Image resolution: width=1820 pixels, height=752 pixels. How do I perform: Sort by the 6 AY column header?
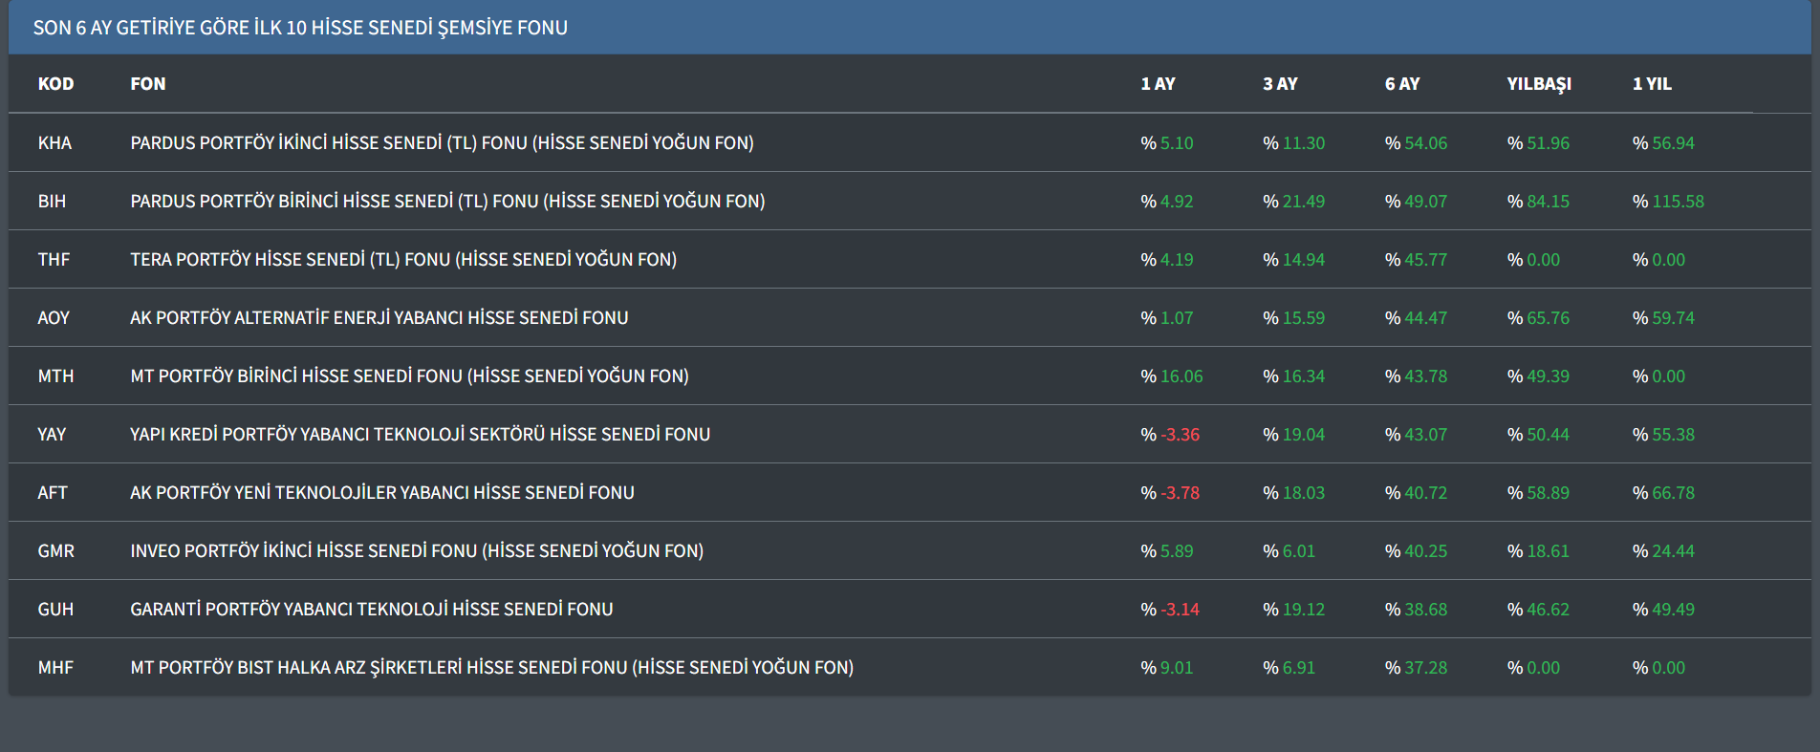pyautogui.click(x=1402, y=84)
